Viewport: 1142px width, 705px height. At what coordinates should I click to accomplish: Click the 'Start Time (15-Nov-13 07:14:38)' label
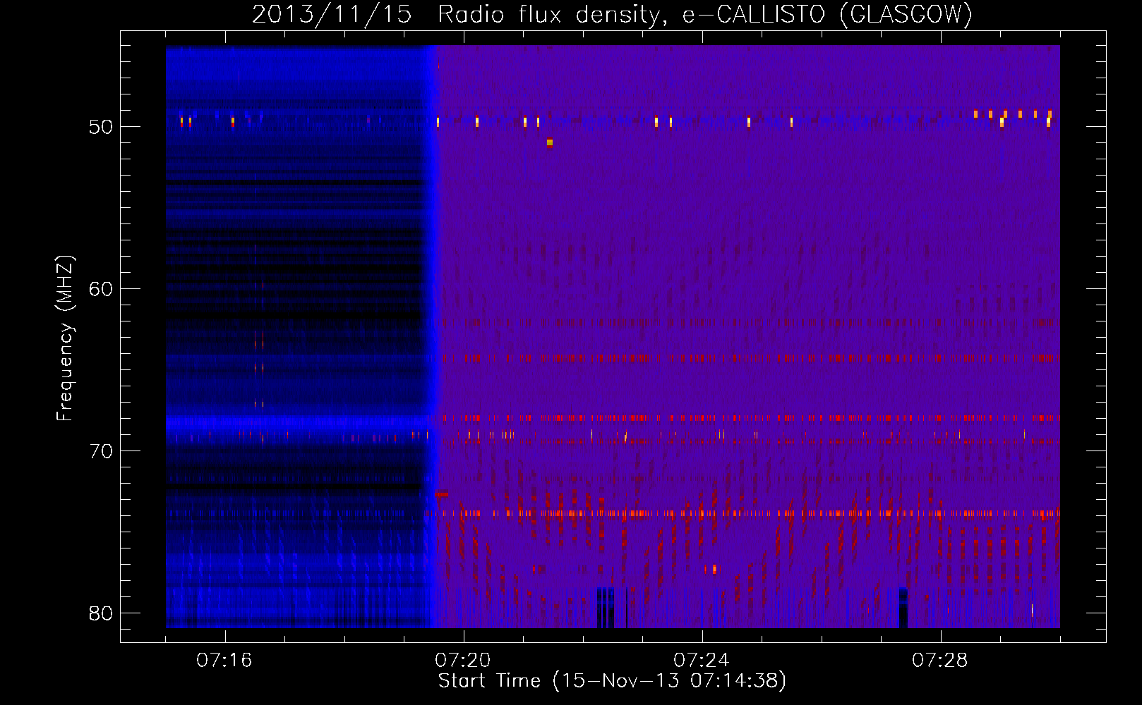tap(612, 681)
